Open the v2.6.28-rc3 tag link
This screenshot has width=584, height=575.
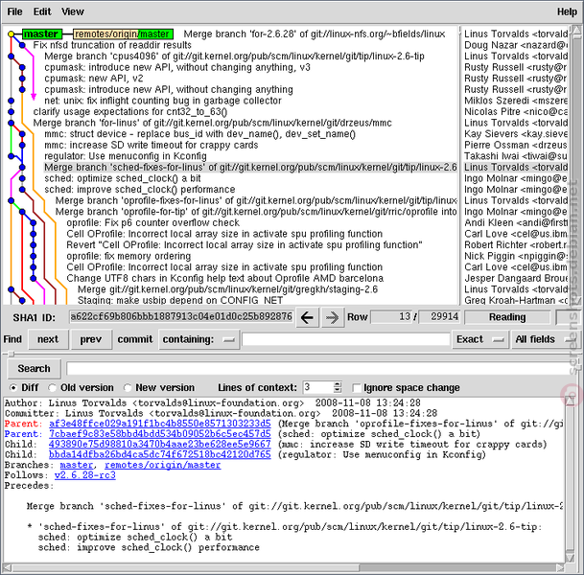pos(85,475)
